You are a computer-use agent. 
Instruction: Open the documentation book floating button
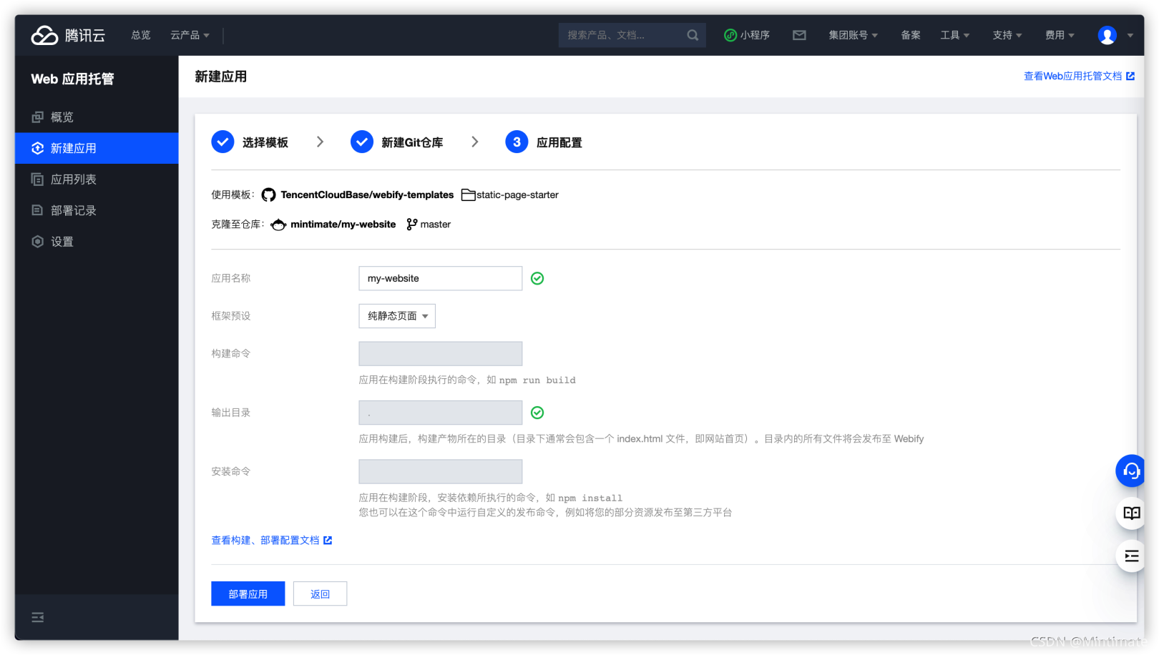[1131, 513]
